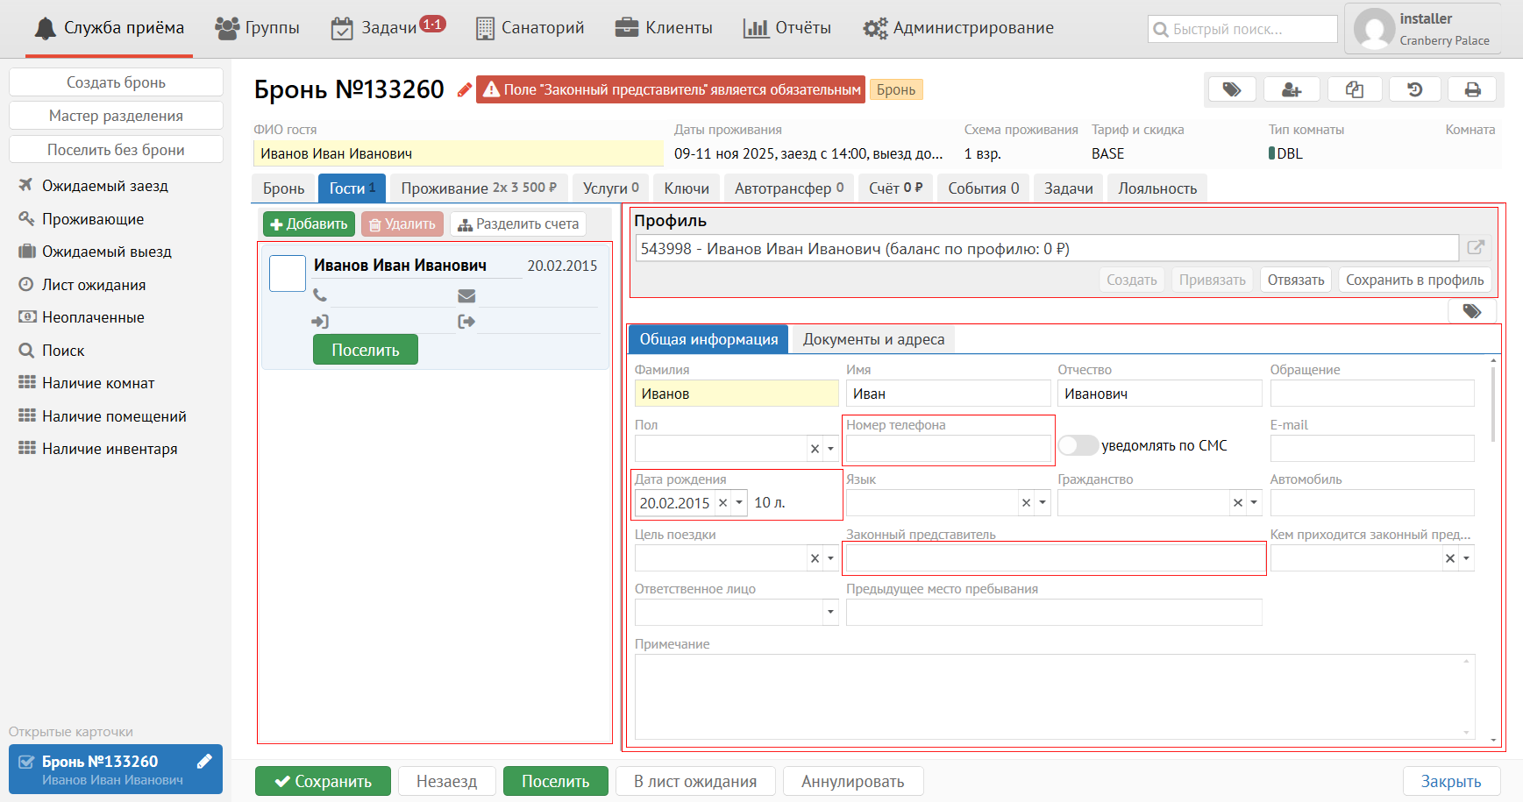The height and width of the screenshot is (802, 1523).
Task: Enable the SMS notification toggle
Action: pyautogui.click(x=1078, y=445)
